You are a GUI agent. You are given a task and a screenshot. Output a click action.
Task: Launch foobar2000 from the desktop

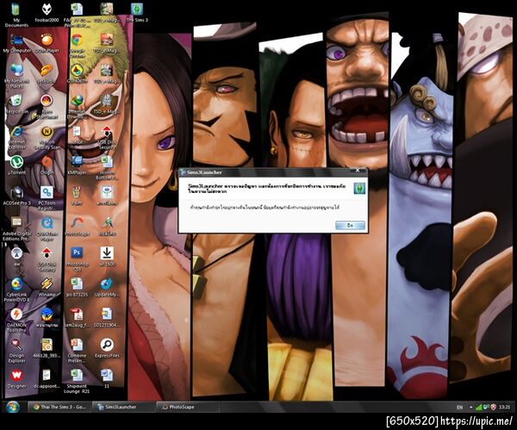(x=47, y=13)
